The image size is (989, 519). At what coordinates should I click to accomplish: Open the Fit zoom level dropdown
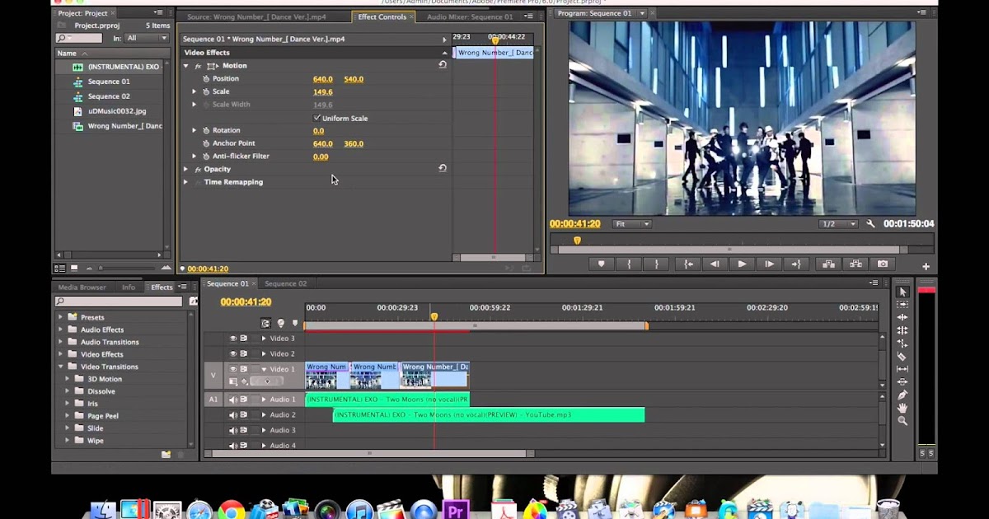tap(632, 224)
